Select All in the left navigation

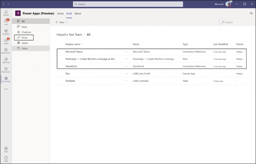(31, 21)
